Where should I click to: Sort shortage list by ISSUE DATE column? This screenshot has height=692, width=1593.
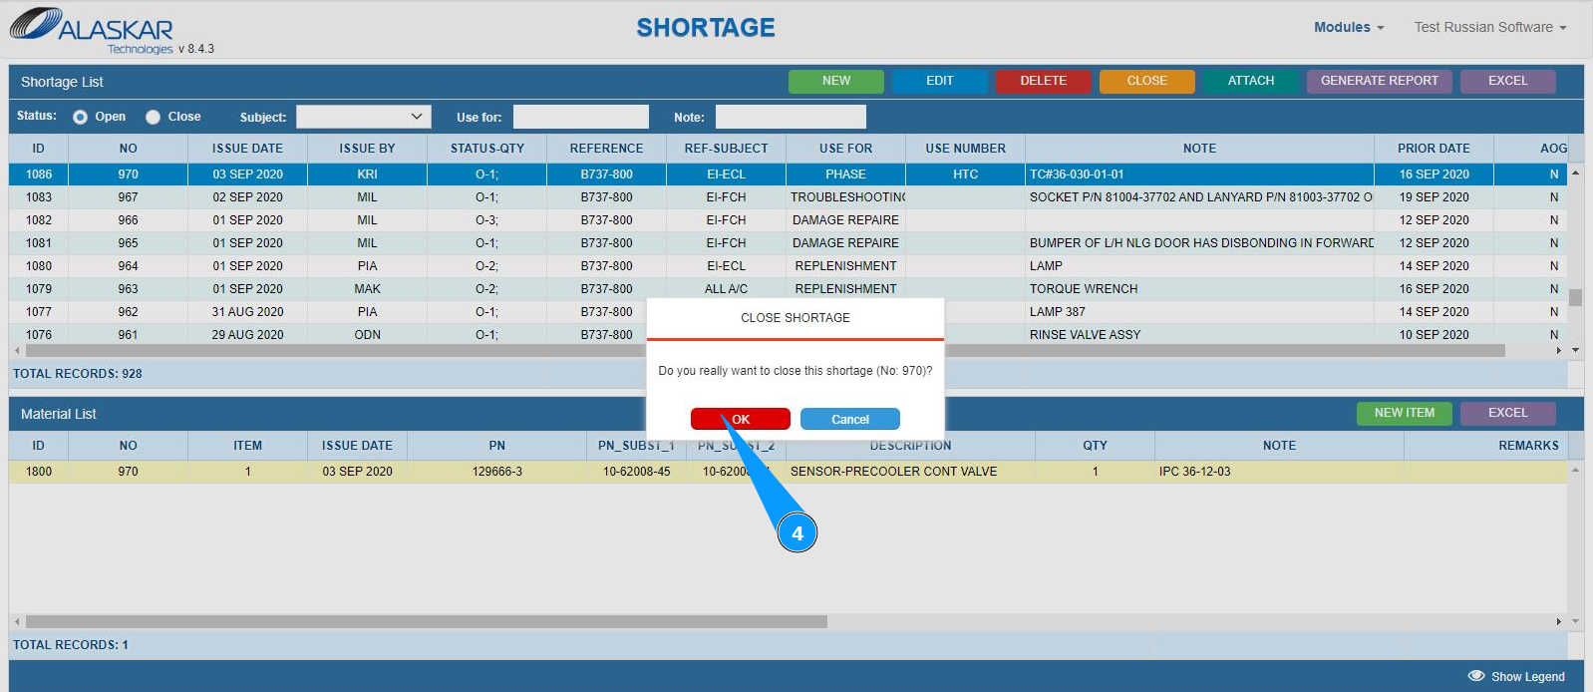[x=247, y=149]
